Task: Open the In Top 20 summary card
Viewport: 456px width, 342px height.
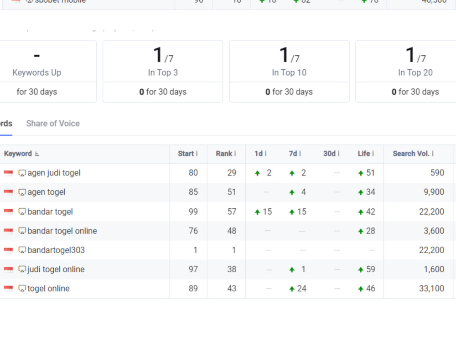Action: click(406, 71)
